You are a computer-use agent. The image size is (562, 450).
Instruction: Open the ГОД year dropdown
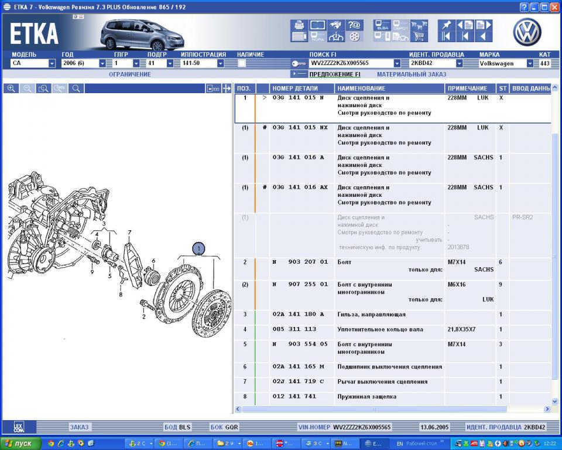tap(102, 63)
